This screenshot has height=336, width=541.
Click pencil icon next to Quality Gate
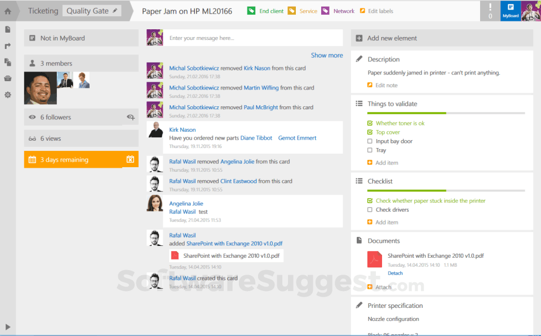tap(115, 11)
